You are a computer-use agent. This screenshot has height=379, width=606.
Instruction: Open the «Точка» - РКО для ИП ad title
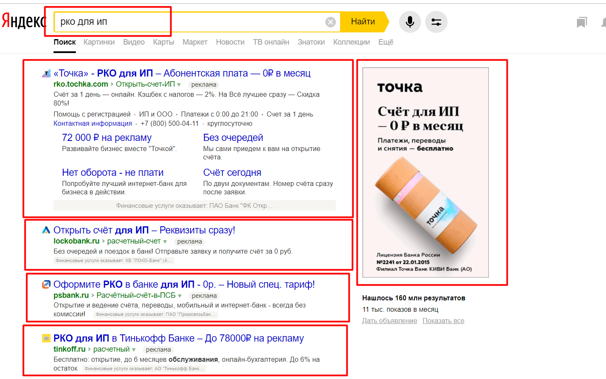182,74
